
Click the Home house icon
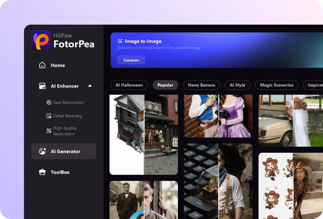tap(42, 65)
